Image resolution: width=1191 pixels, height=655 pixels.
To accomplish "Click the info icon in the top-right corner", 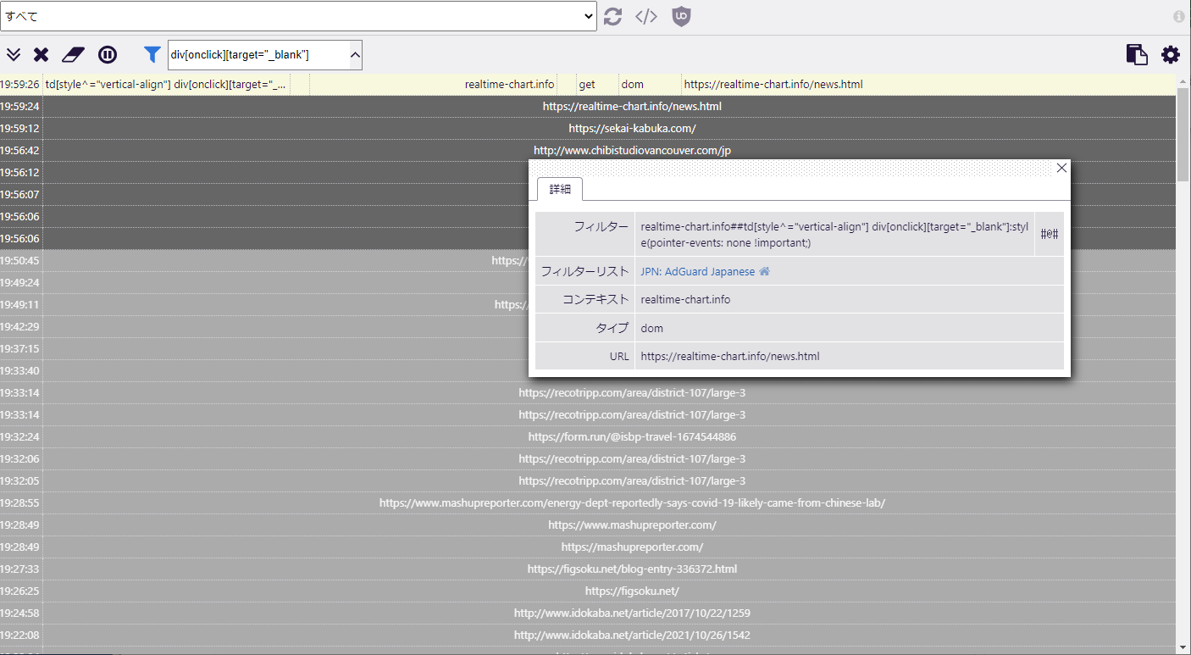I will [x=1178, y=16].
